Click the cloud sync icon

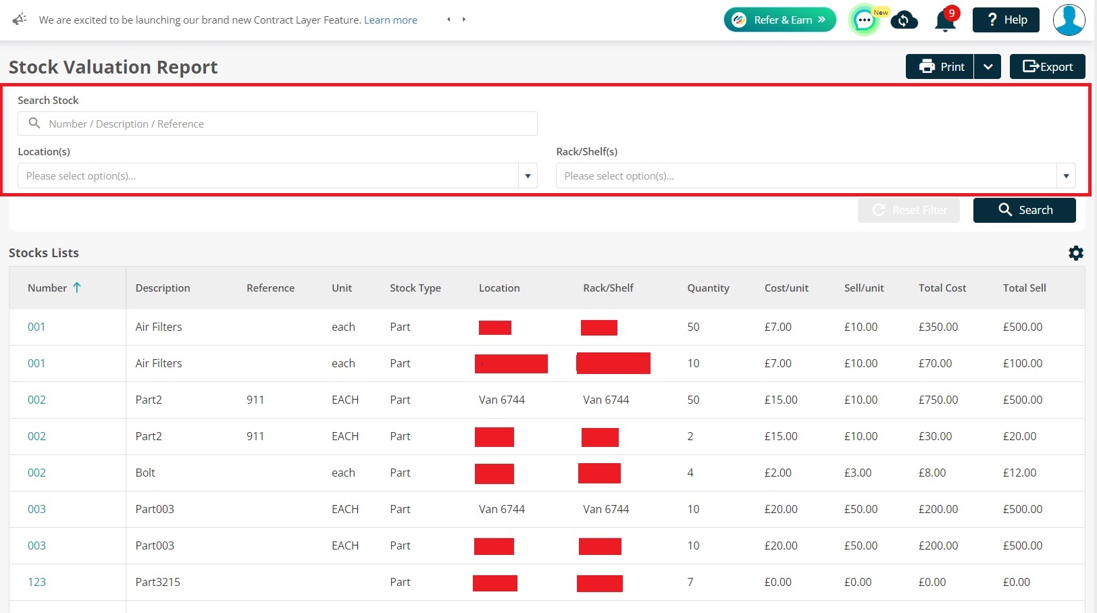(x=904, y=20)
